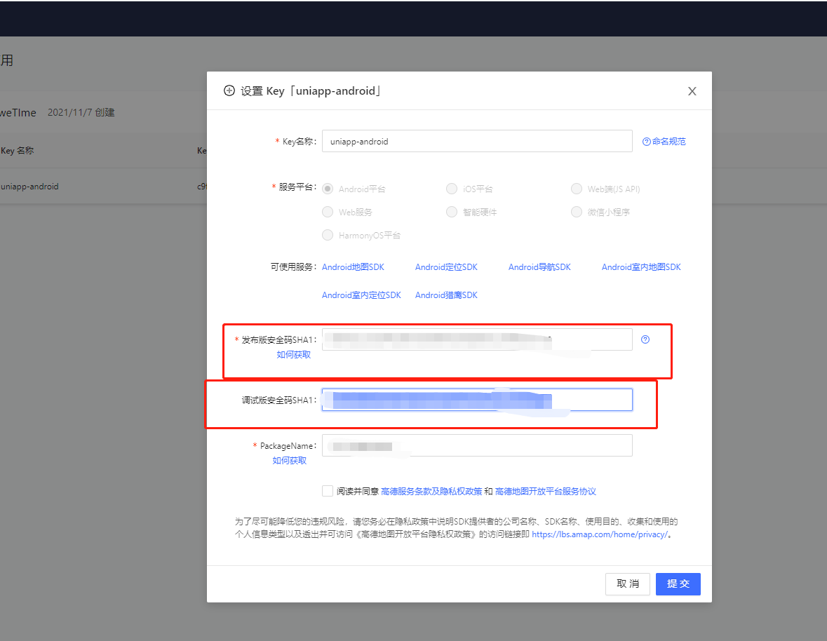Pick the 微信小程序 radio button
The image size is (827, 641).
[x=577, y=212]
